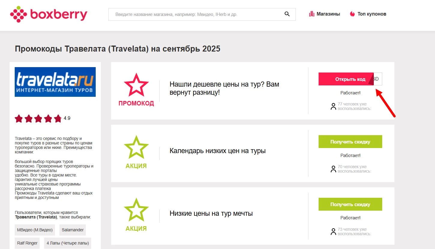This screenshot has width=435, height=249.
Task: Click the green АКЦИЯ star above Календарь offer
Action: point(136,147)
